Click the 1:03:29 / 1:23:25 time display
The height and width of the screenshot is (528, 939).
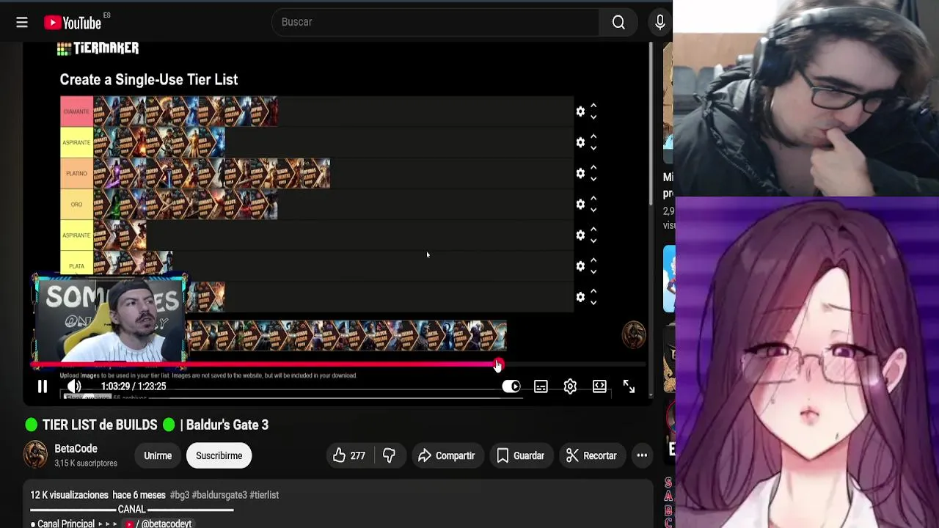tap(134, 386)
